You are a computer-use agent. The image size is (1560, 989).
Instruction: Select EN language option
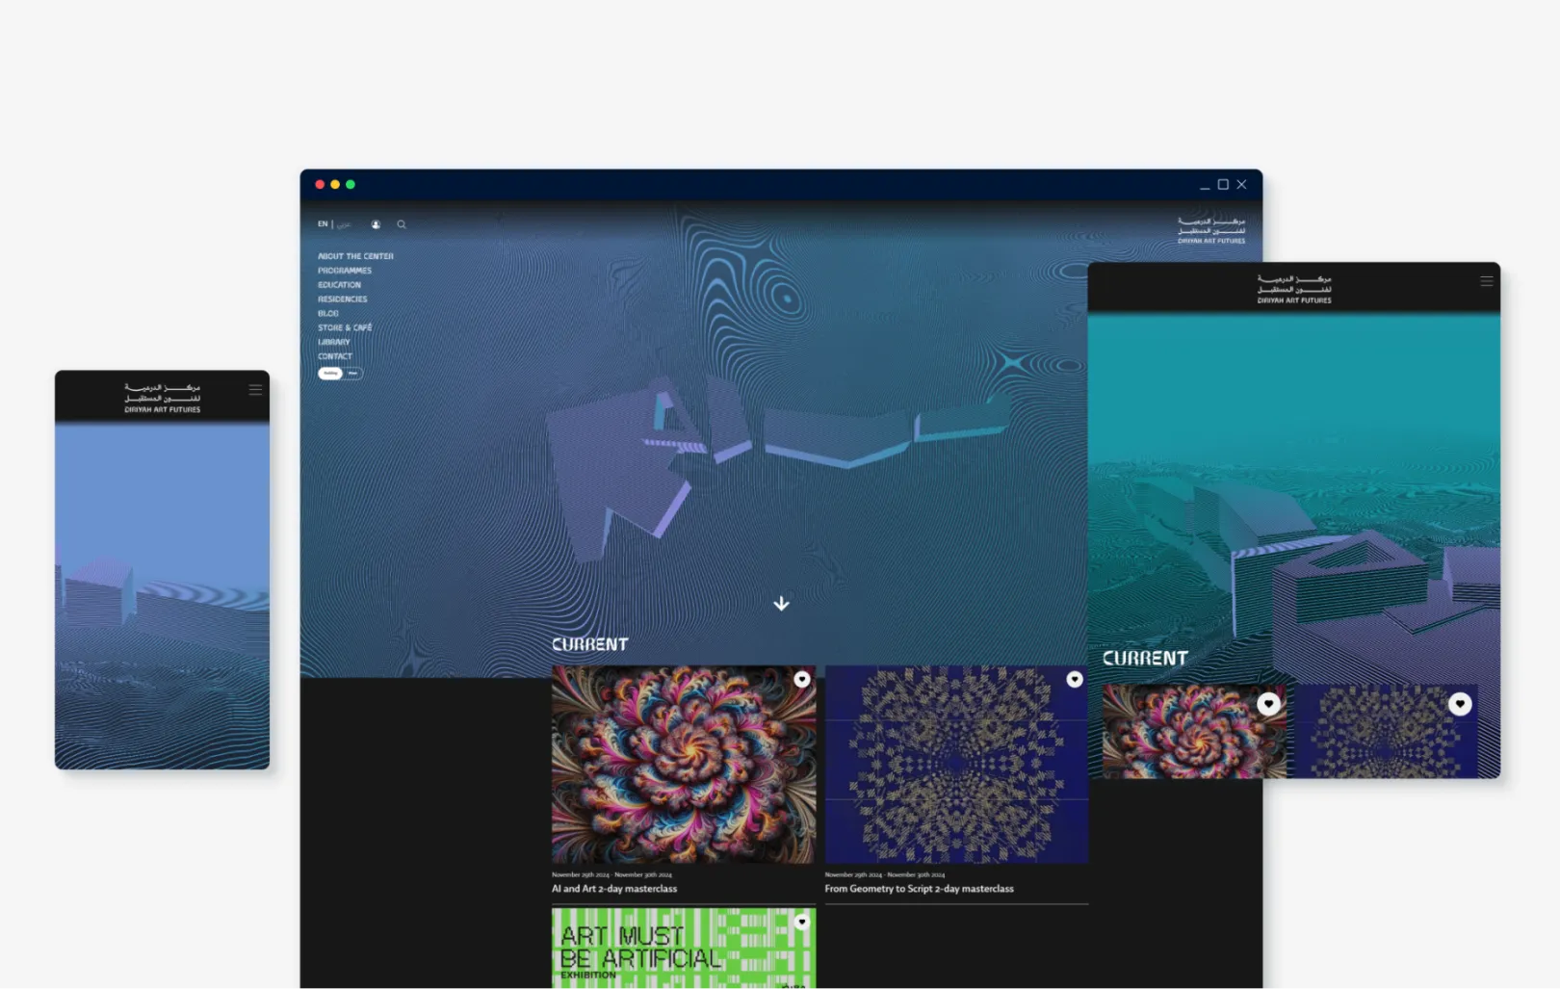tap(323, 224)
